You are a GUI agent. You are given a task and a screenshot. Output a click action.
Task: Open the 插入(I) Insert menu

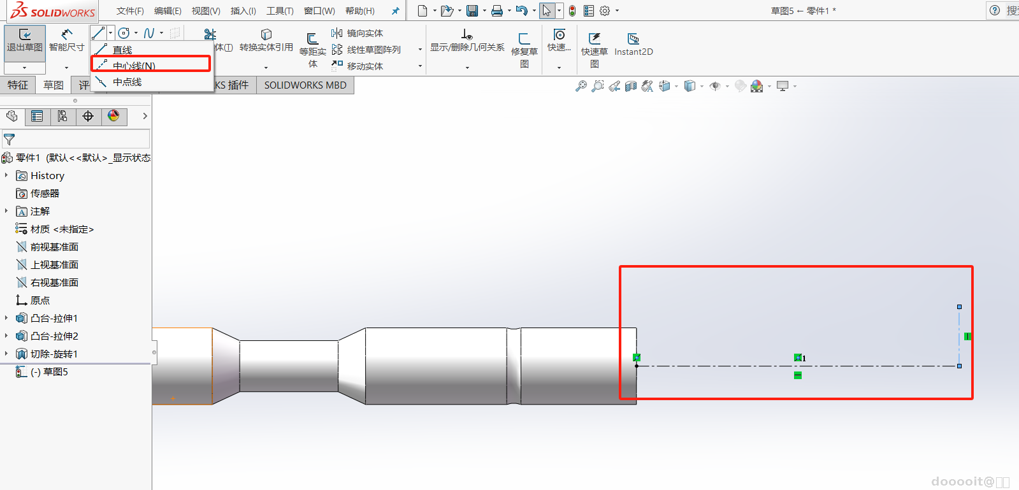(x=243, y=11)
